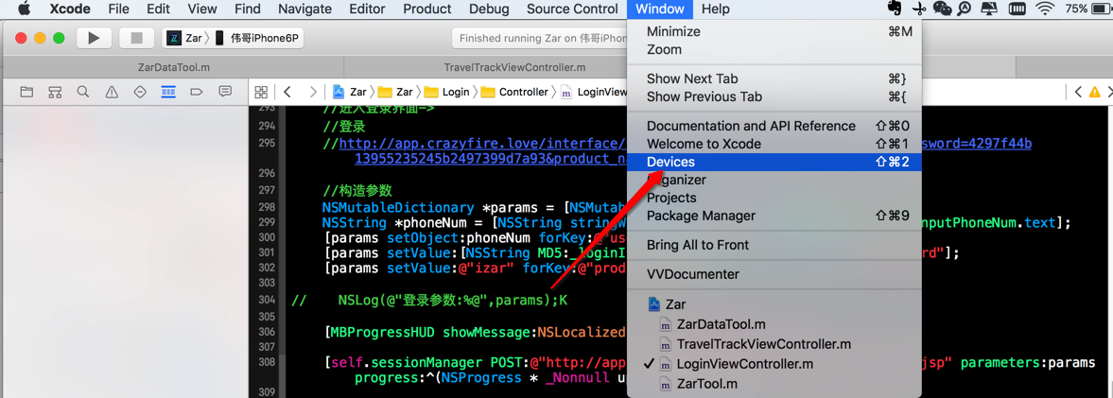Click the Login folder in the jump bar
Viewport: 1113px width, 398px height.
[x=446, y=92]
